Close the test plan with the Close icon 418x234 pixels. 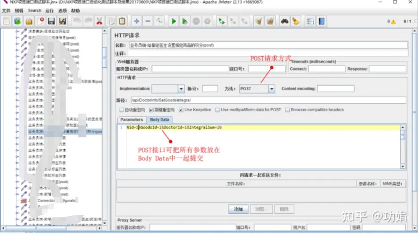[41, 21]
